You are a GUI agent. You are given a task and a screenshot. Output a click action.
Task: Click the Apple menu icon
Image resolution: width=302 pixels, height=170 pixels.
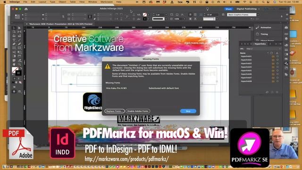[5, 2]
